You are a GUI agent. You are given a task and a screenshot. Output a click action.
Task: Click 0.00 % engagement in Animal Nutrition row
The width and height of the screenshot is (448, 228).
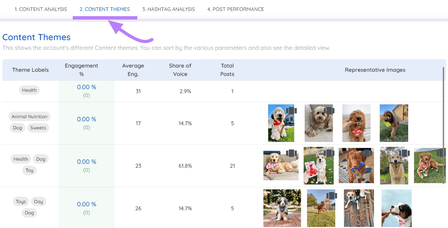(87, 119)
